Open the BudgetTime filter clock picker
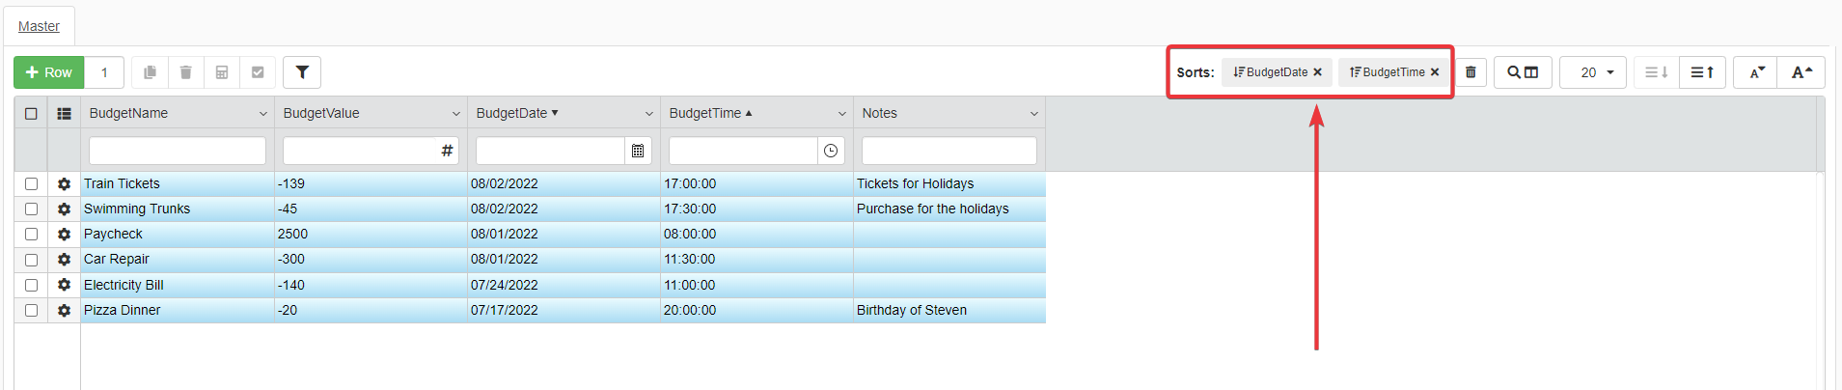Image resolution: width=1842 pixels, height=390 pixels. click(831, 151)
